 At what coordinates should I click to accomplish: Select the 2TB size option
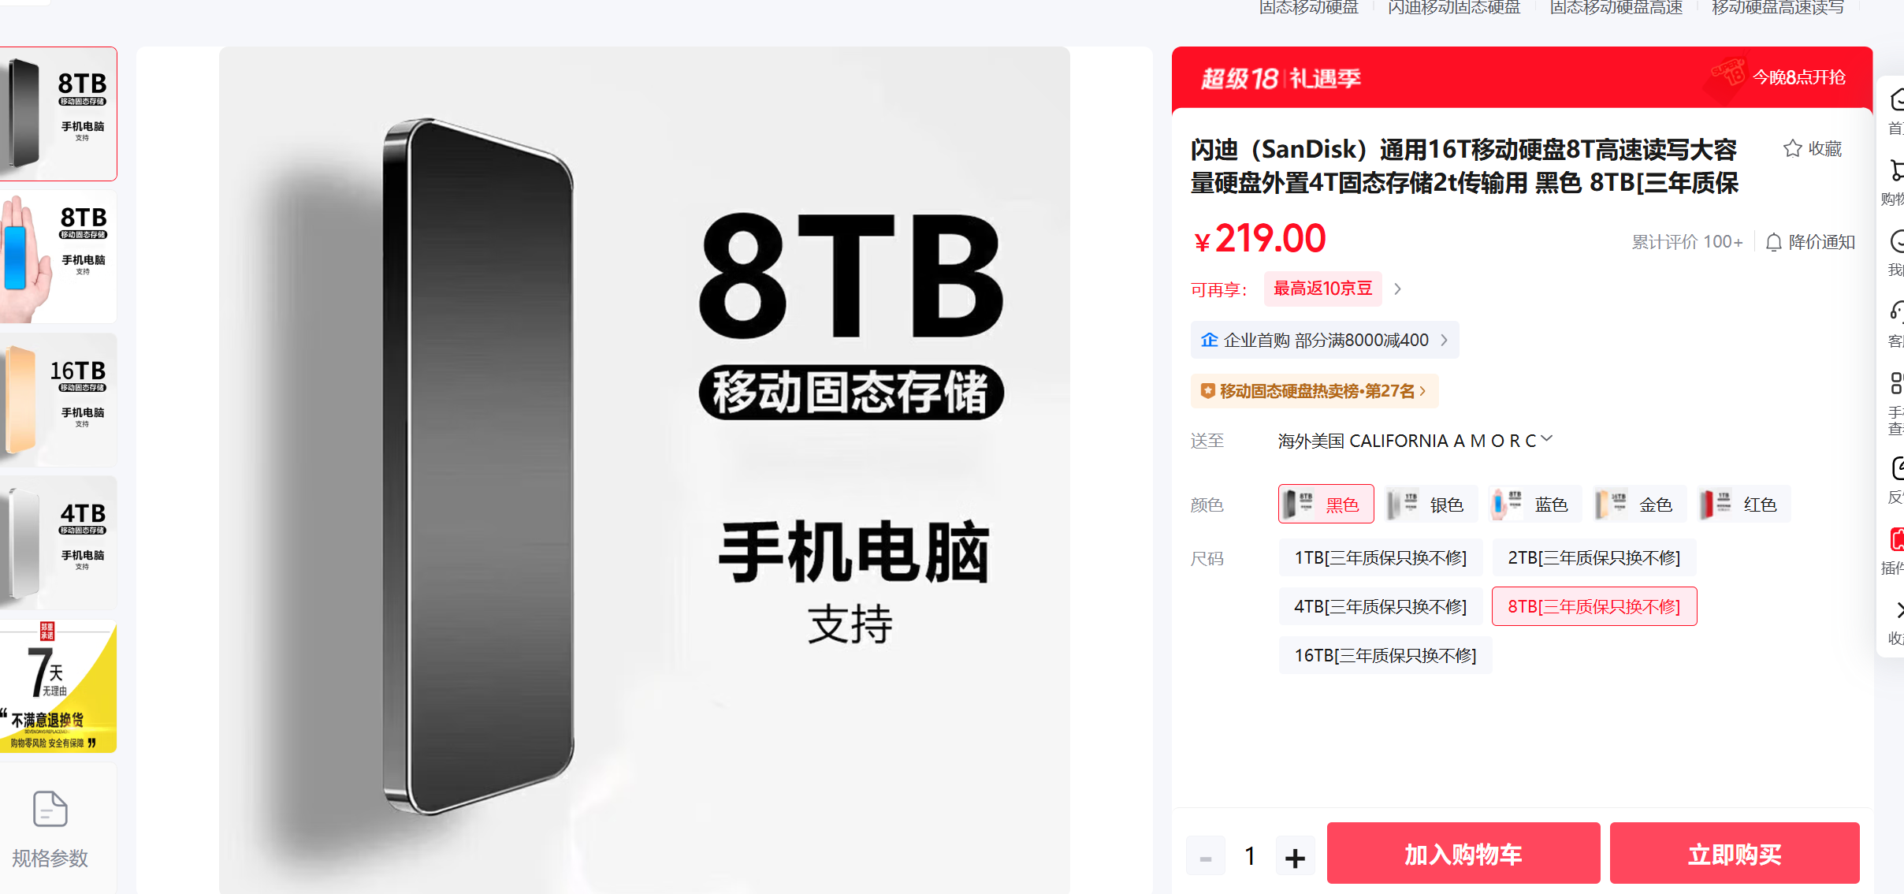pyautogui.click(x=1593, y=558)
